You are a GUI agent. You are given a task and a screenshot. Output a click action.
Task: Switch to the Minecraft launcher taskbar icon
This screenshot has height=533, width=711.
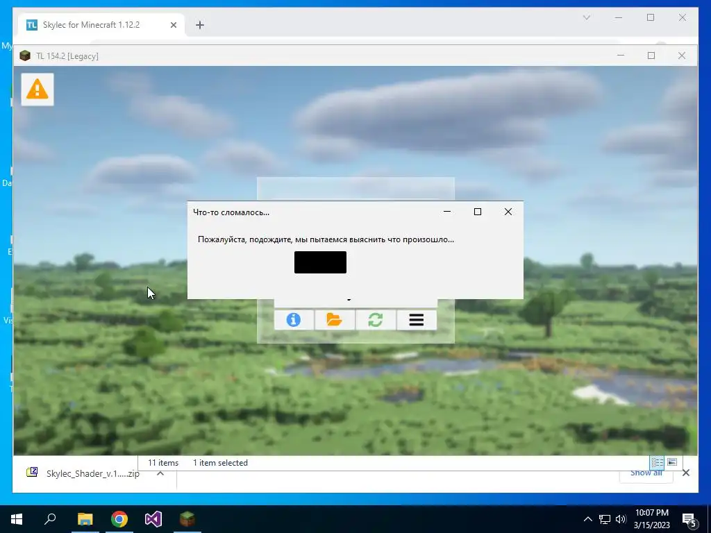tap(187, 519)
